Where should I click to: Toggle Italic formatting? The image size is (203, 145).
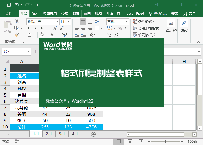click(x=36, y=28)
